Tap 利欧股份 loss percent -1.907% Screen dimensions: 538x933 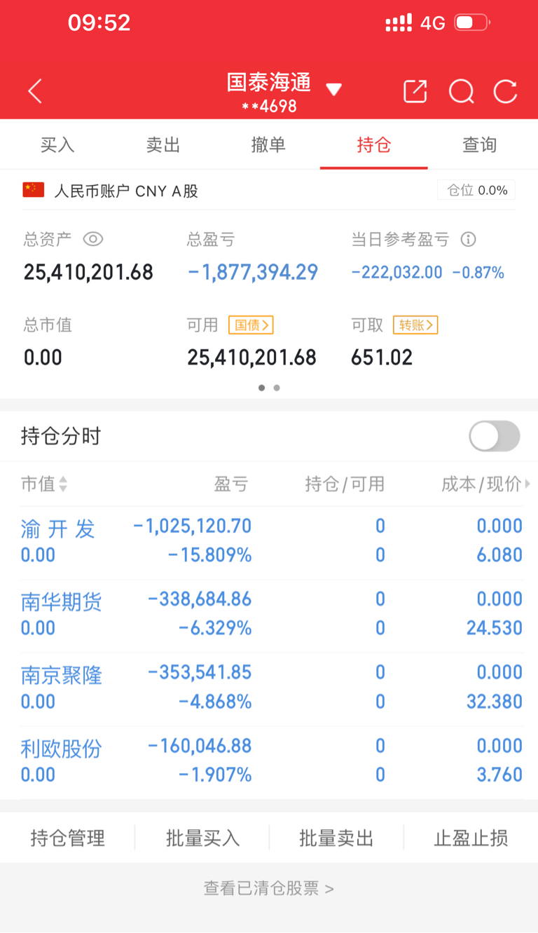(215, 775)
